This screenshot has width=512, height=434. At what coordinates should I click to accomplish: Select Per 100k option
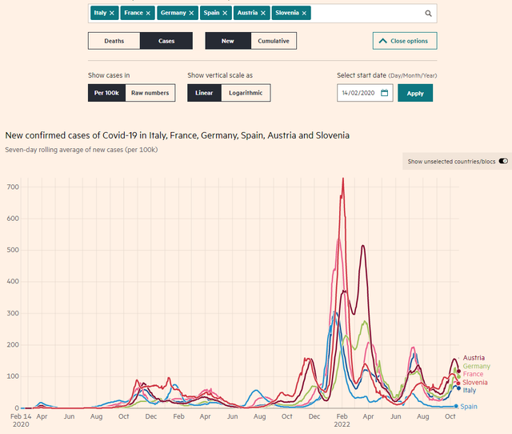pyautogui.click(x=106, y=93)
